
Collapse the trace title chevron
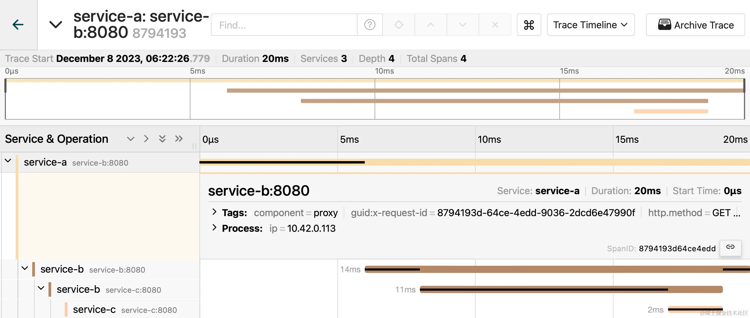55,25
